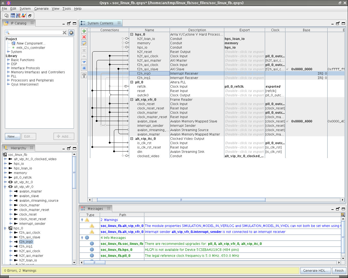348x278 pixels.
Task: Click the blue move down arrow icon
Action: pyautogui.click(x=84, y=62)
